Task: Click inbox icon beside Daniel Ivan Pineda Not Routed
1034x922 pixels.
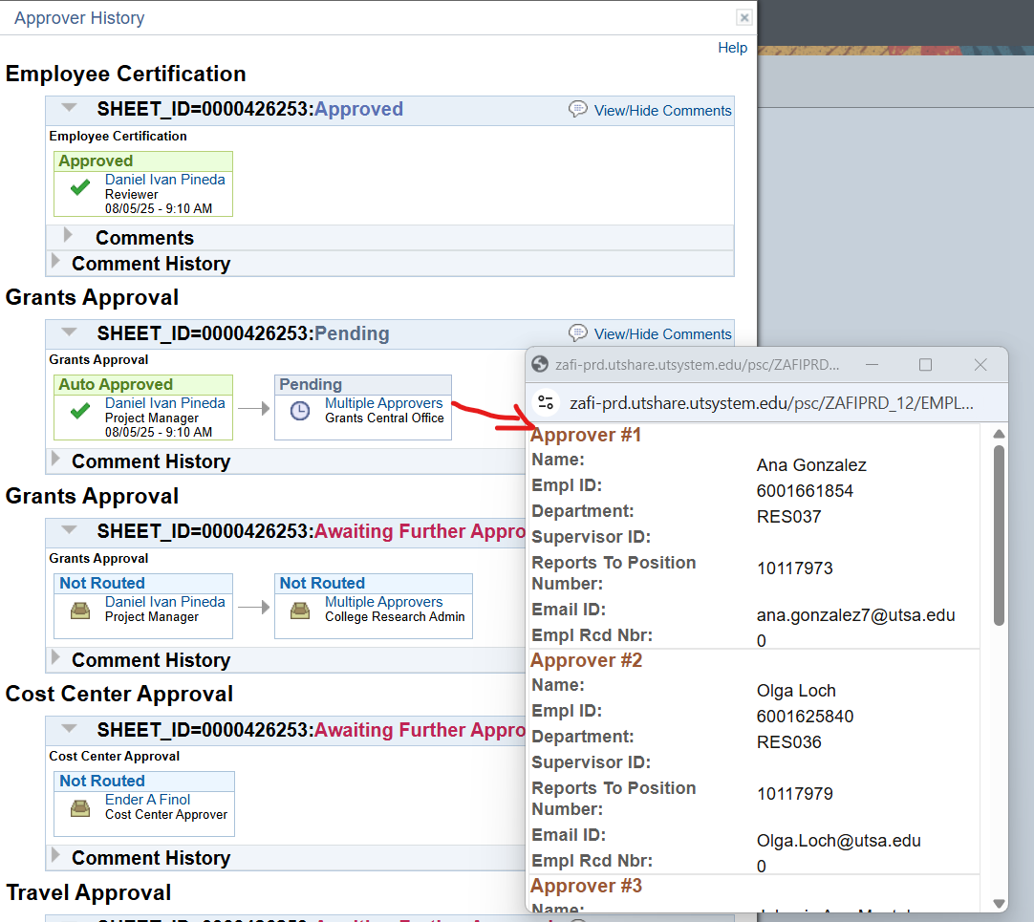Action: pyautogui.click(x=79, y=611)
